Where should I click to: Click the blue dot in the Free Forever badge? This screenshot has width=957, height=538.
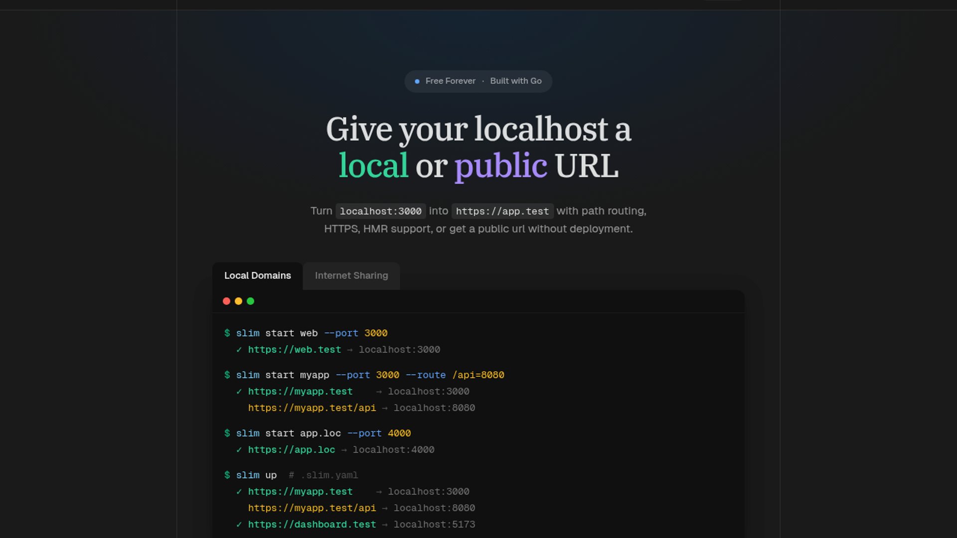(x=417, y=81)
